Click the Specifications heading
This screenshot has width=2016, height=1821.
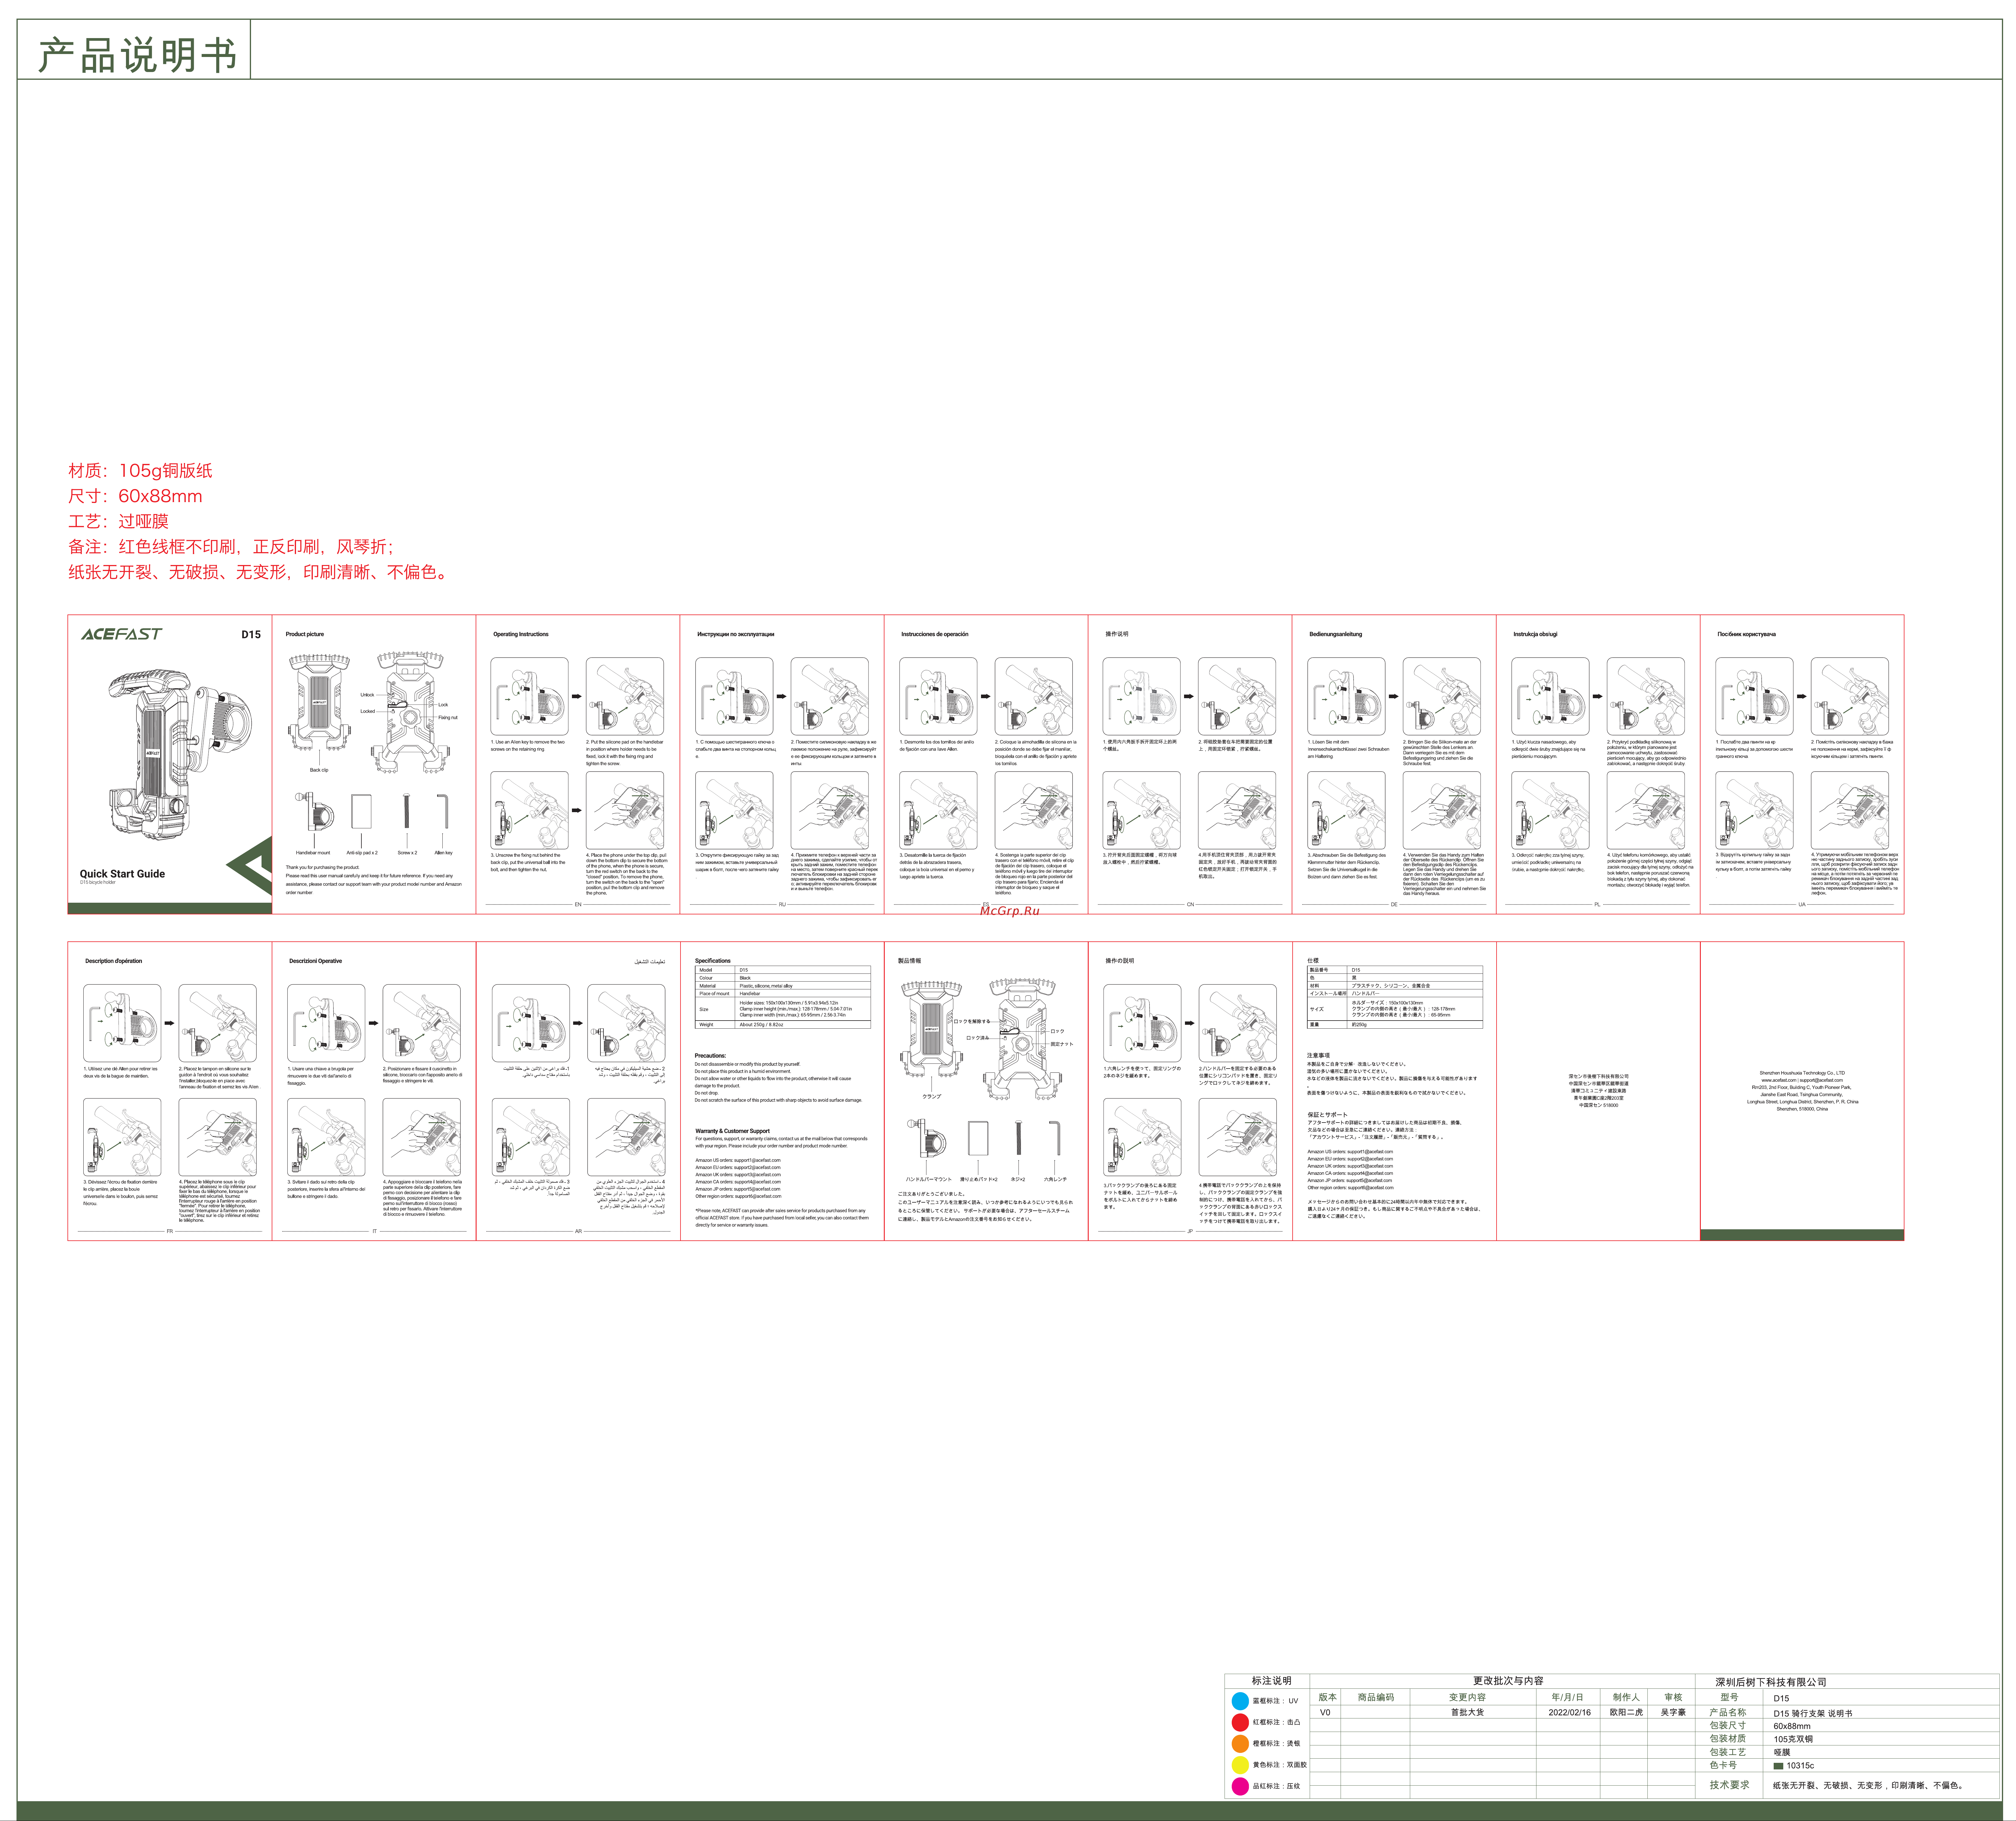pos(713,961)
